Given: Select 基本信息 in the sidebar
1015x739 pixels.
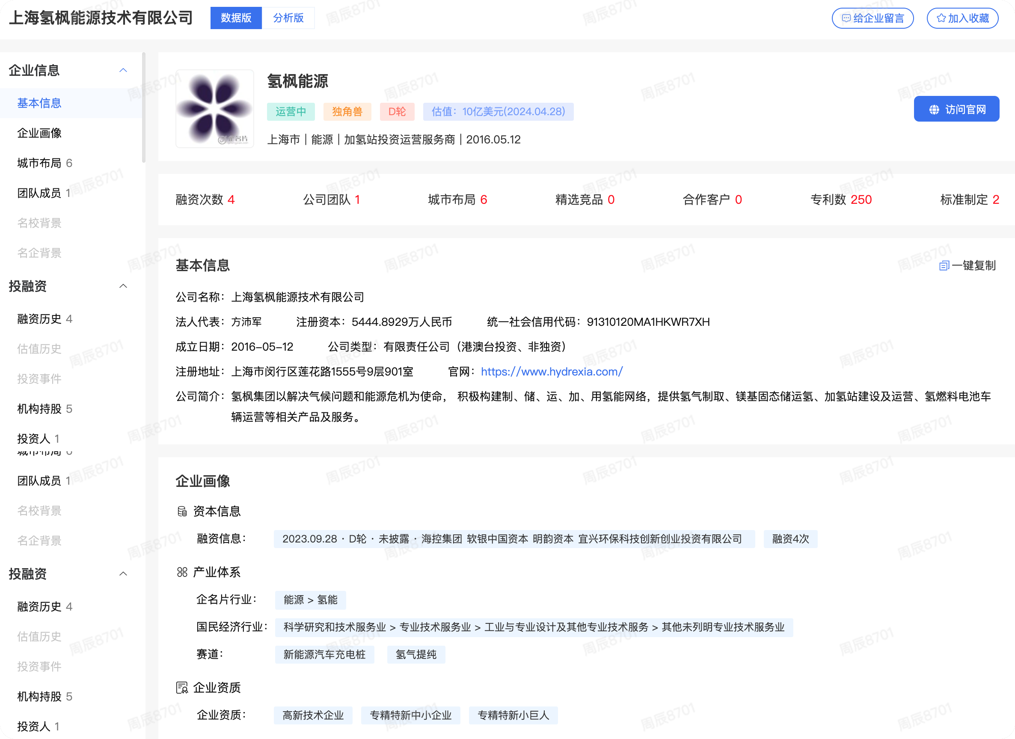Looking at the screenshot, I should pos(39,103).
